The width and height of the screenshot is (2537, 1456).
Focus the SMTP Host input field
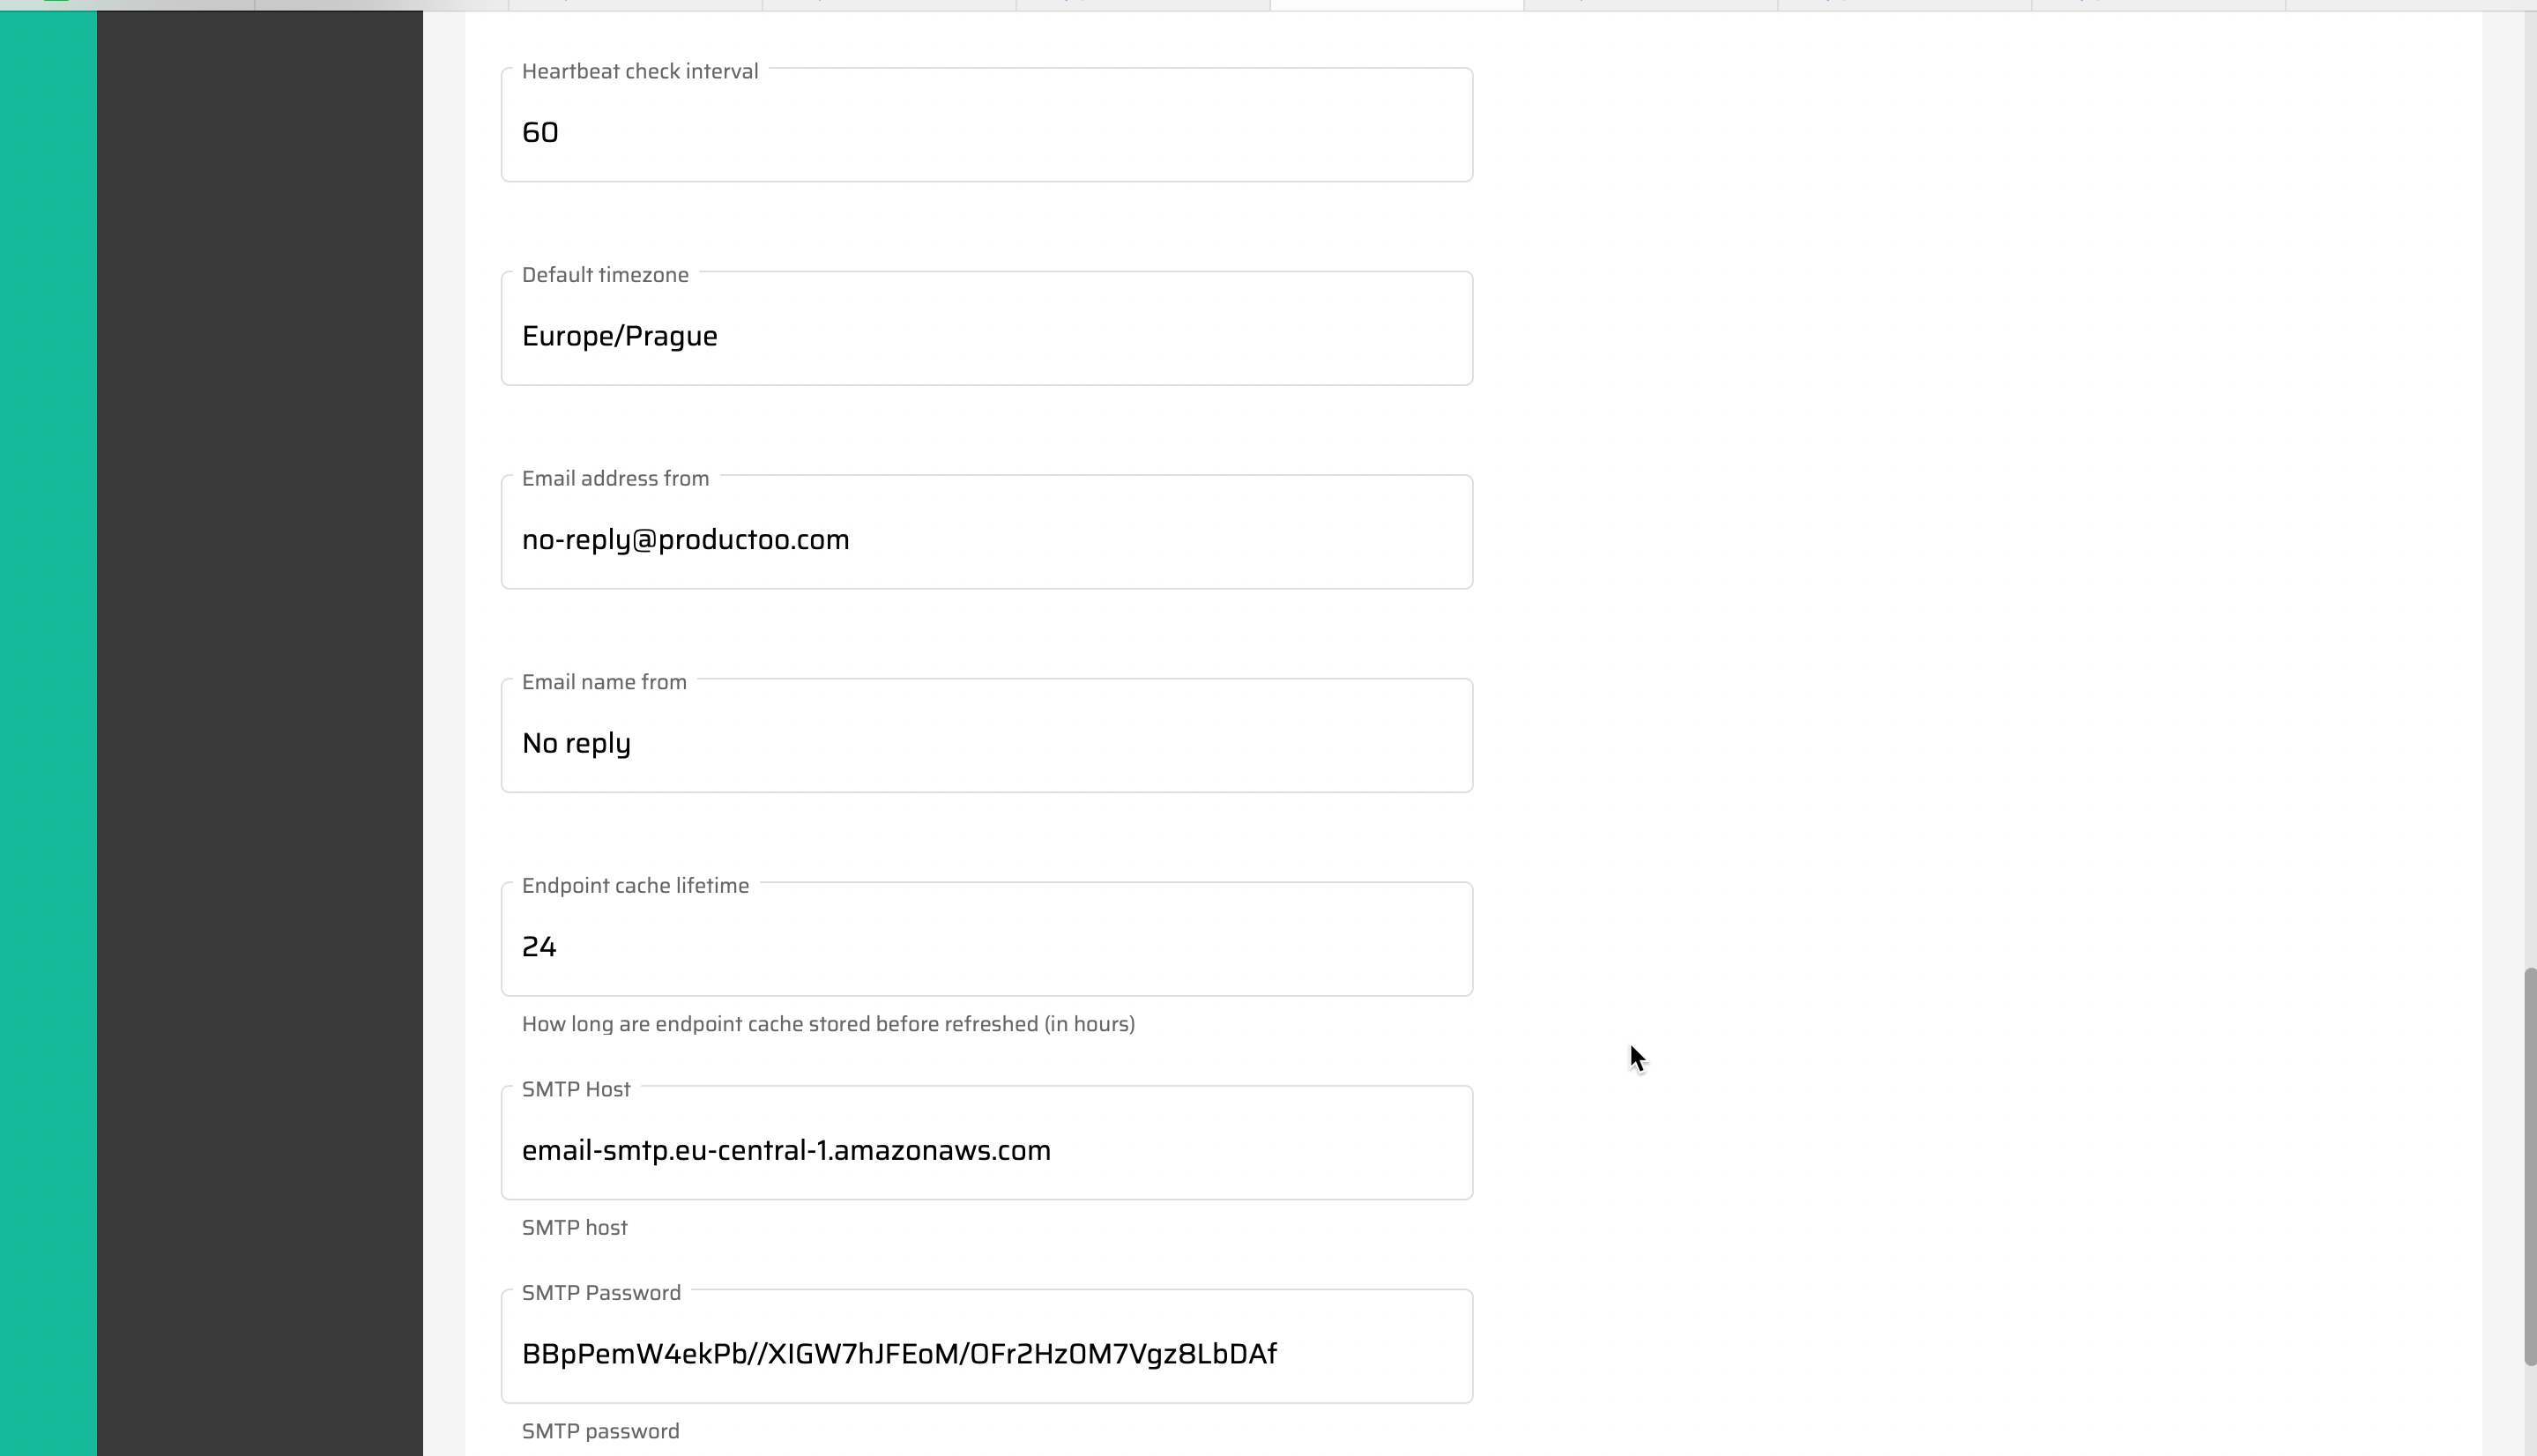point(986,1151)
